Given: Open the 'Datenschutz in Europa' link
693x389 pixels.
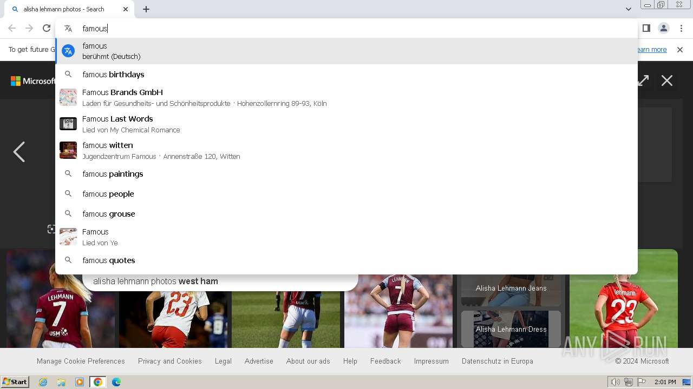Looking at the screenshot, I should [498, 361].
